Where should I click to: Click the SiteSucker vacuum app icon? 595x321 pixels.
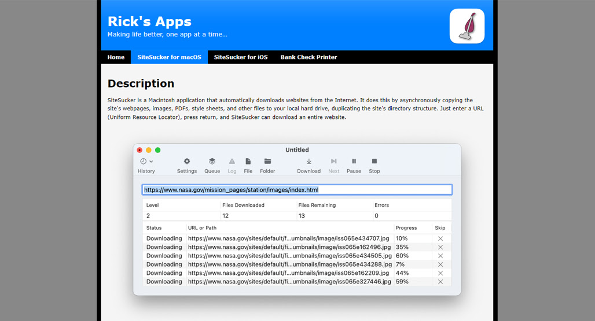[x=467, y=26]
